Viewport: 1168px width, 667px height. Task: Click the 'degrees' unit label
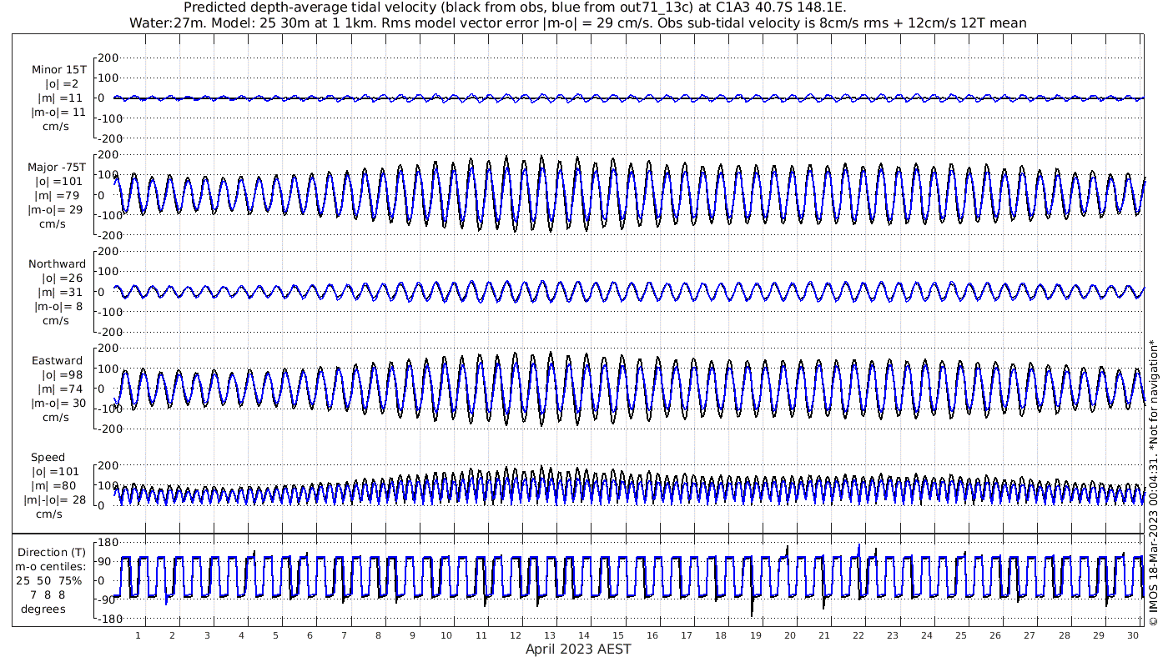43,609
